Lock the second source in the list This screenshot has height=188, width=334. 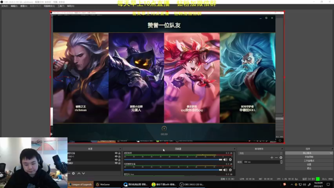coord(119,156)
